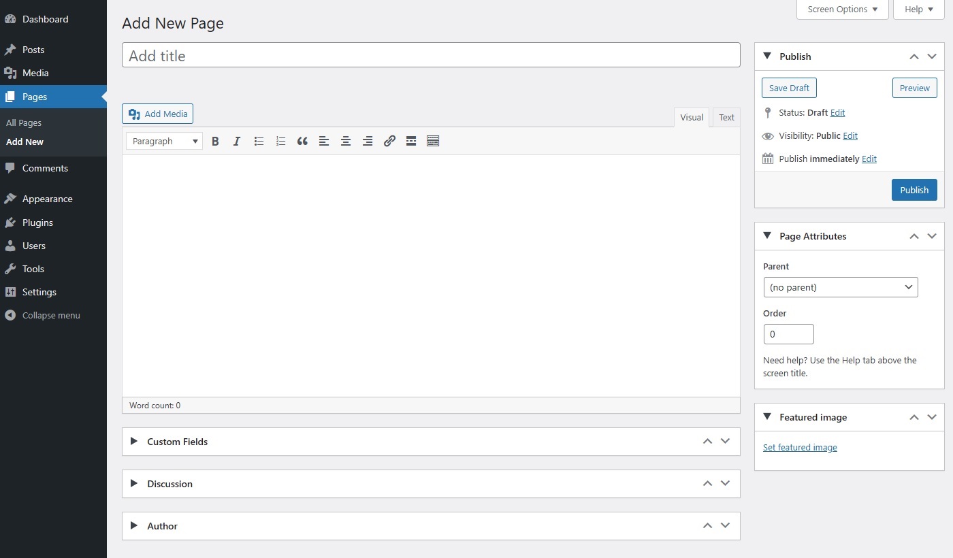Insert the Read More tag
The height and width of the screenshot is (558, 953).
[411, 141]
